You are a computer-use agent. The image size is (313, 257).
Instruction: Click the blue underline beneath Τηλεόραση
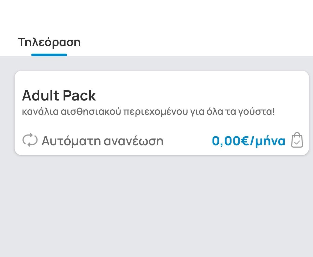49,55
